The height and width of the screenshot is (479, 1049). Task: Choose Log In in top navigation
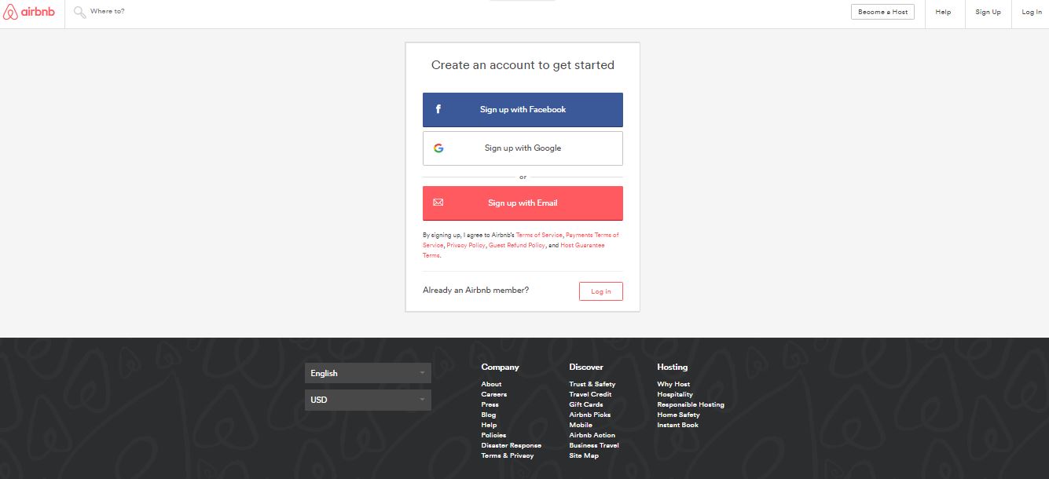1031,12
